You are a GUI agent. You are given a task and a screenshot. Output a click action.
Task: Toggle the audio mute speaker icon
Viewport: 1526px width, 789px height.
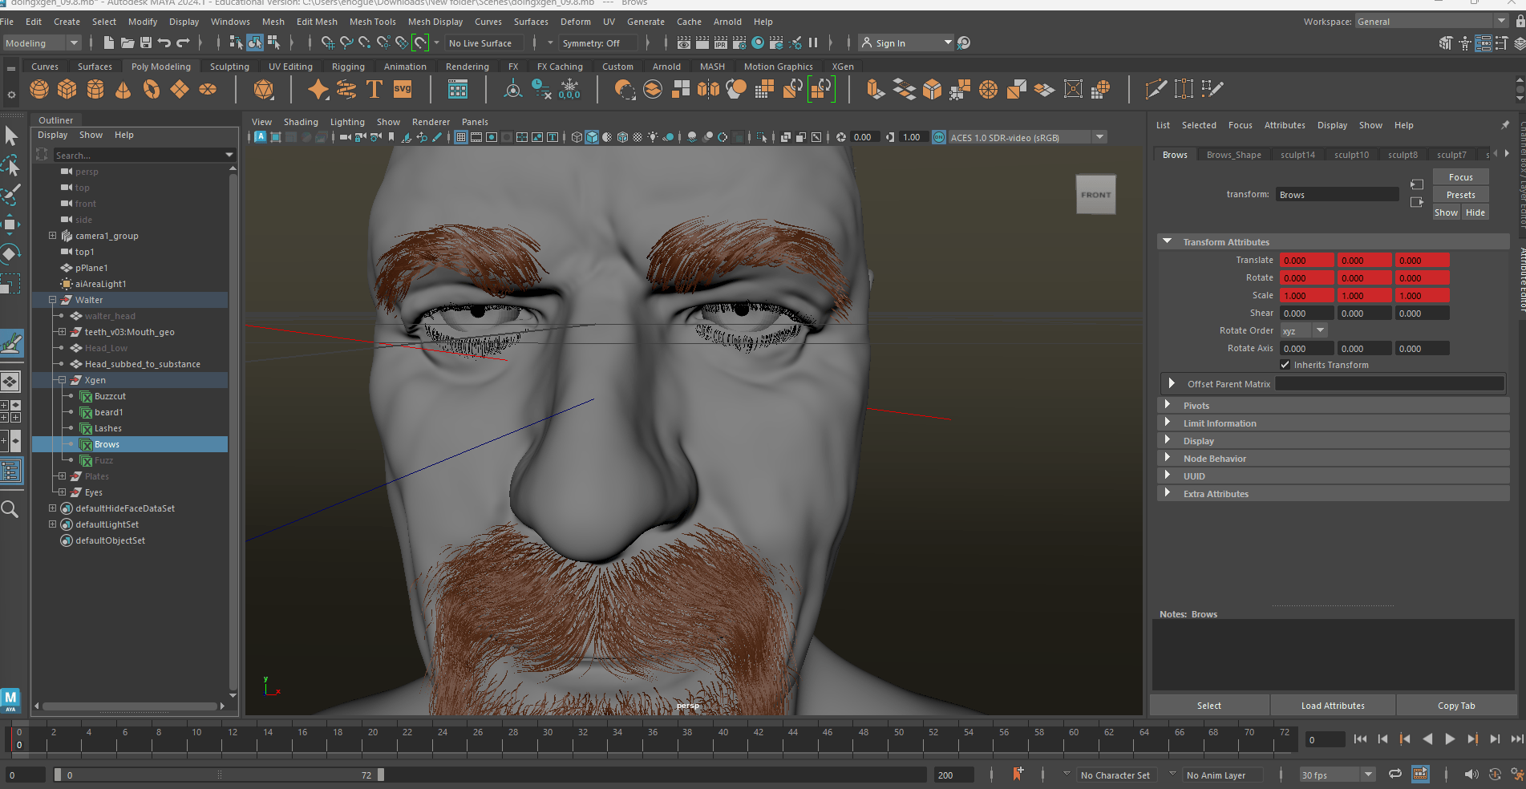click(1471, 775)
